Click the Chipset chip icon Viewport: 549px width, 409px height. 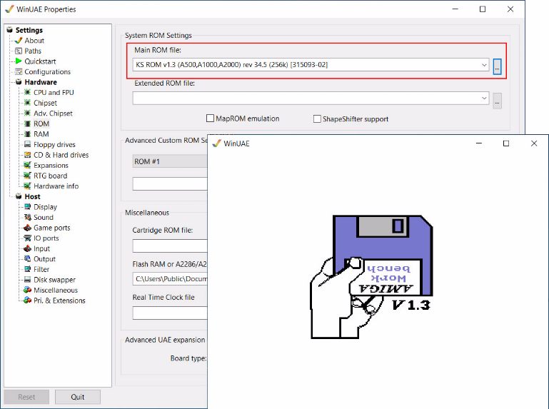pyautogui.click(x=27, y=103)
